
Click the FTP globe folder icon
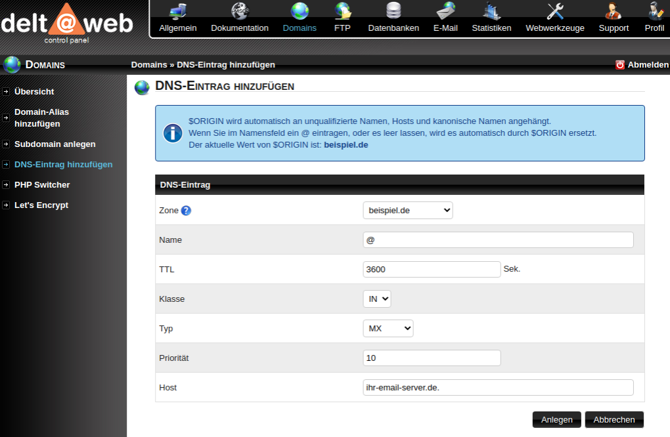342,11
